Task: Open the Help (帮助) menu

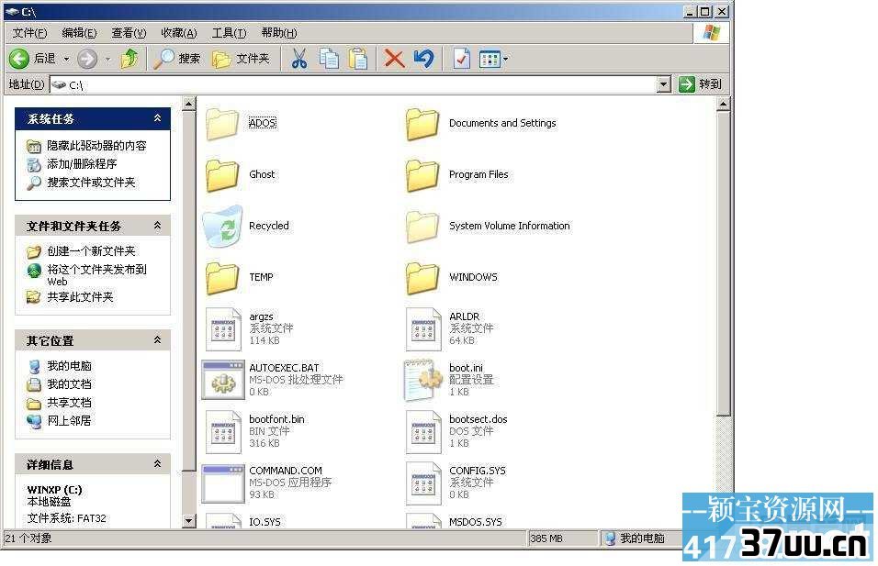Action: click(x=279, y=33)
